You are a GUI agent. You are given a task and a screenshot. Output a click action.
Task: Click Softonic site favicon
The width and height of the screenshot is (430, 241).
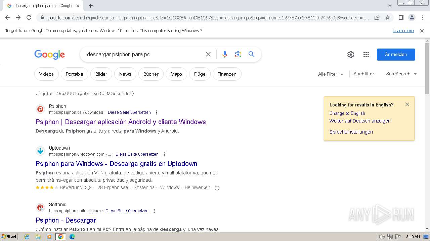(40, 208)
